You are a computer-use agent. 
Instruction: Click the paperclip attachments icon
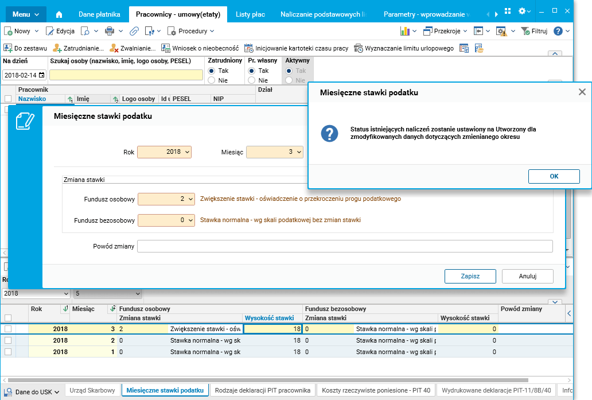pyautogui.click(x=134, y=31)
